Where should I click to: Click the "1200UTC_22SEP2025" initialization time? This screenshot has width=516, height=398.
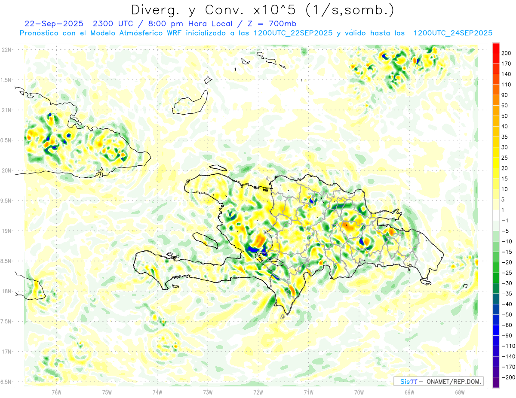(x=293, y=33)
